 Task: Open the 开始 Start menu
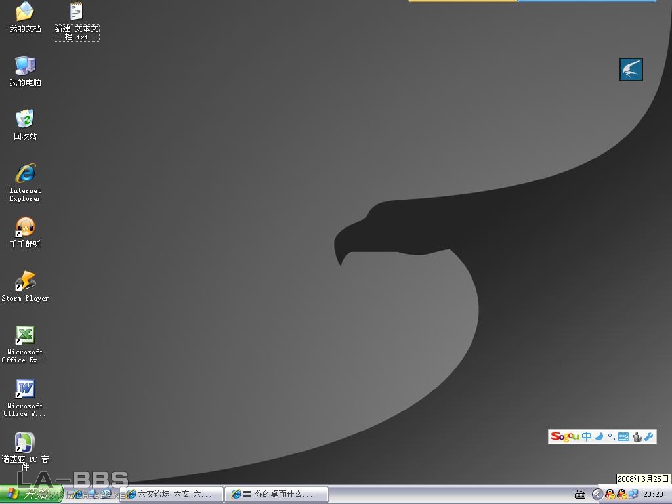(x=30, y=494)
